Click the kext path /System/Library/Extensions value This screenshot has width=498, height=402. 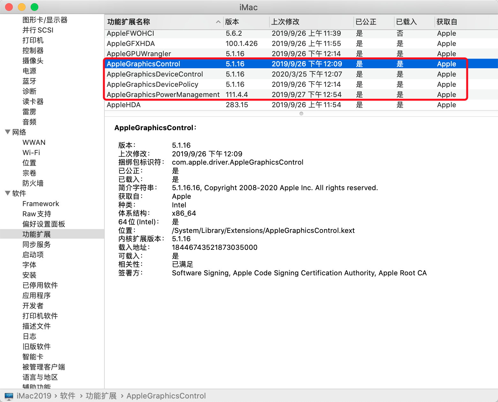(x=263, y=230)
